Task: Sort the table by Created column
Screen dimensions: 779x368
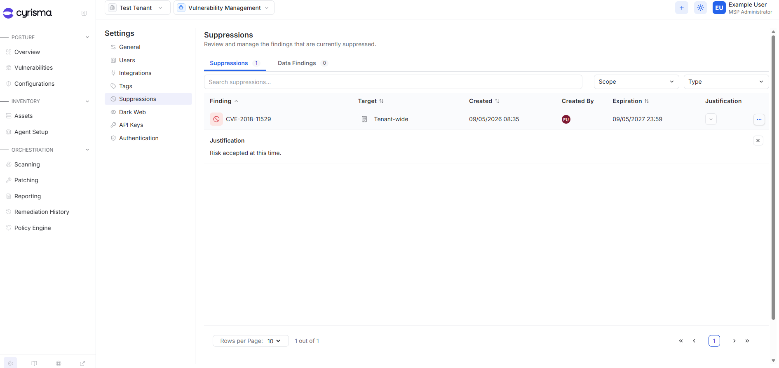Action: point(484,101)
